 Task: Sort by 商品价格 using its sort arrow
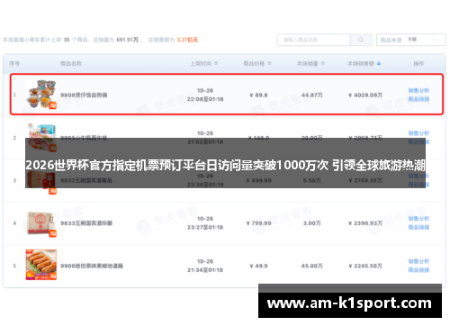[269, 63]
